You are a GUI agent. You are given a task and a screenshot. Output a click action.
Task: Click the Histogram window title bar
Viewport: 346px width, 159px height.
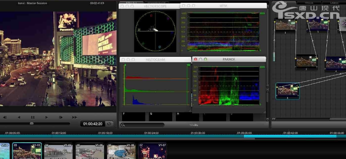click(x=156, y=60)
